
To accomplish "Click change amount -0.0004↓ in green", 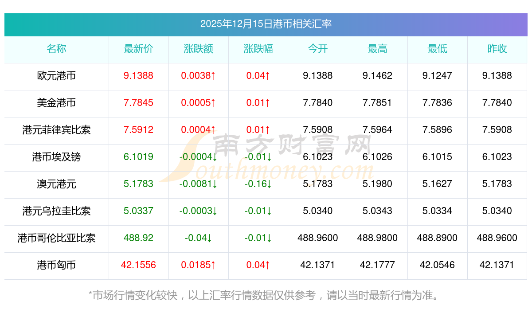I will point(198,157).
